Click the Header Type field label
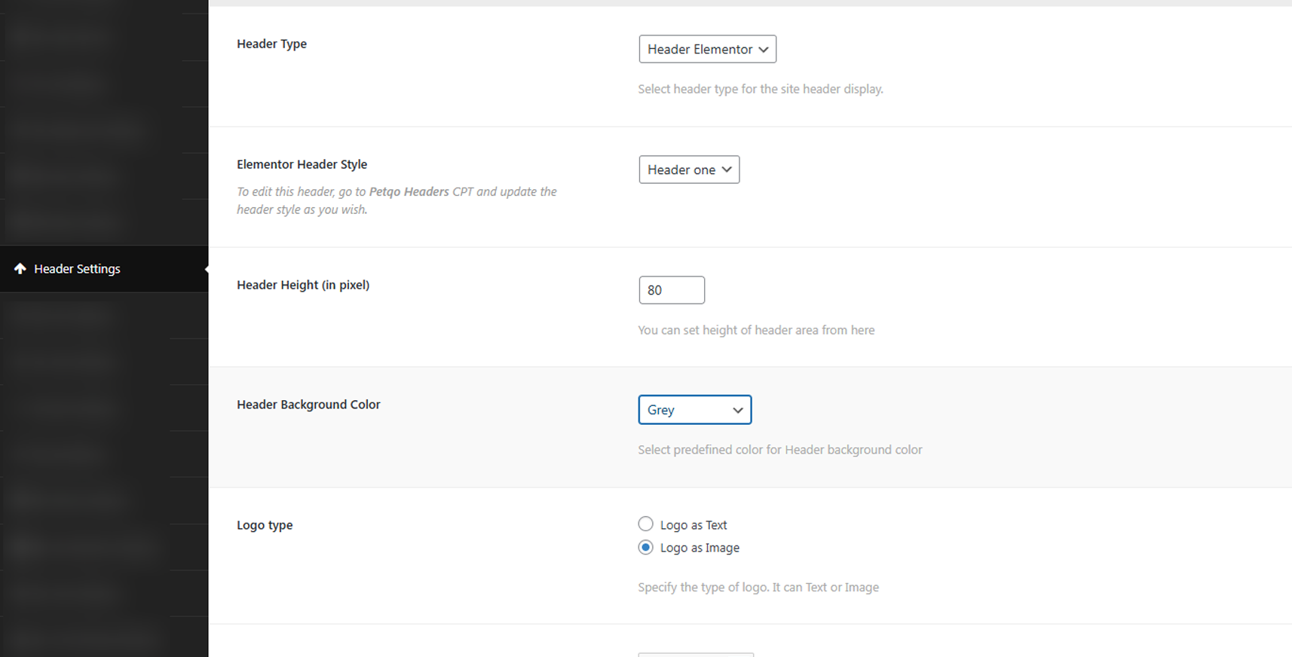The image size is (1292, 657). click(271, 44)
